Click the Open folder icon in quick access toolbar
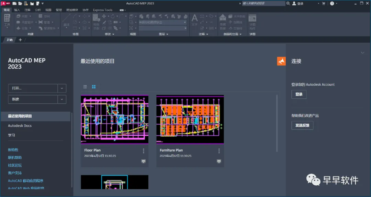 (20, 3)
